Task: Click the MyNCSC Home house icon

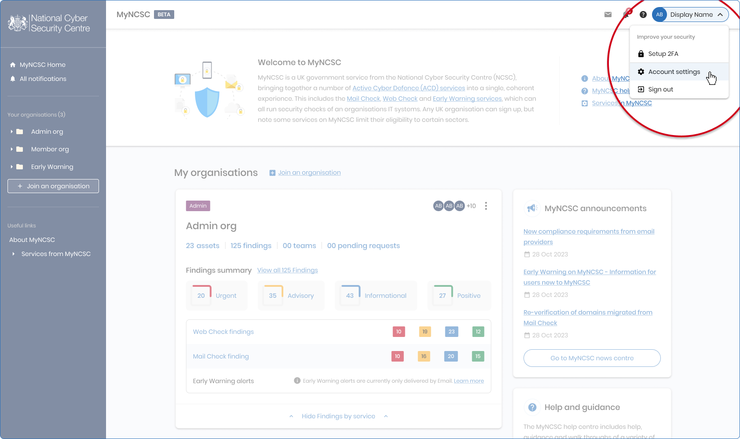Action: tap(13, 65)
